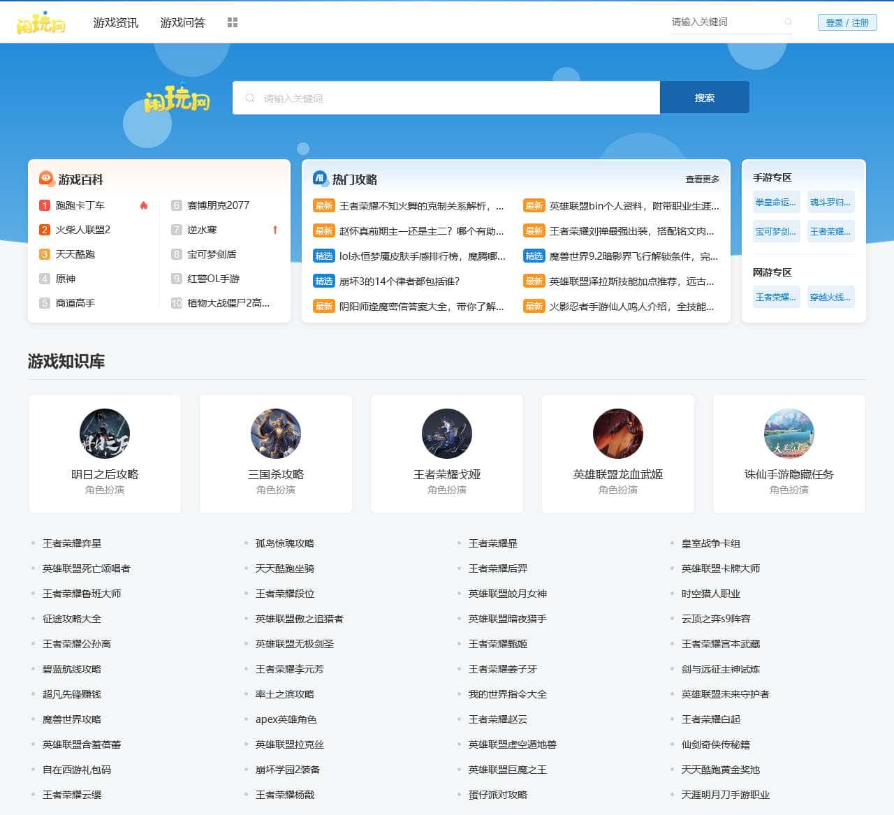The height and width of the screenshot is (815, 894).
Task: Click the site logo in the top navigation bar
Action: [41, 23]
